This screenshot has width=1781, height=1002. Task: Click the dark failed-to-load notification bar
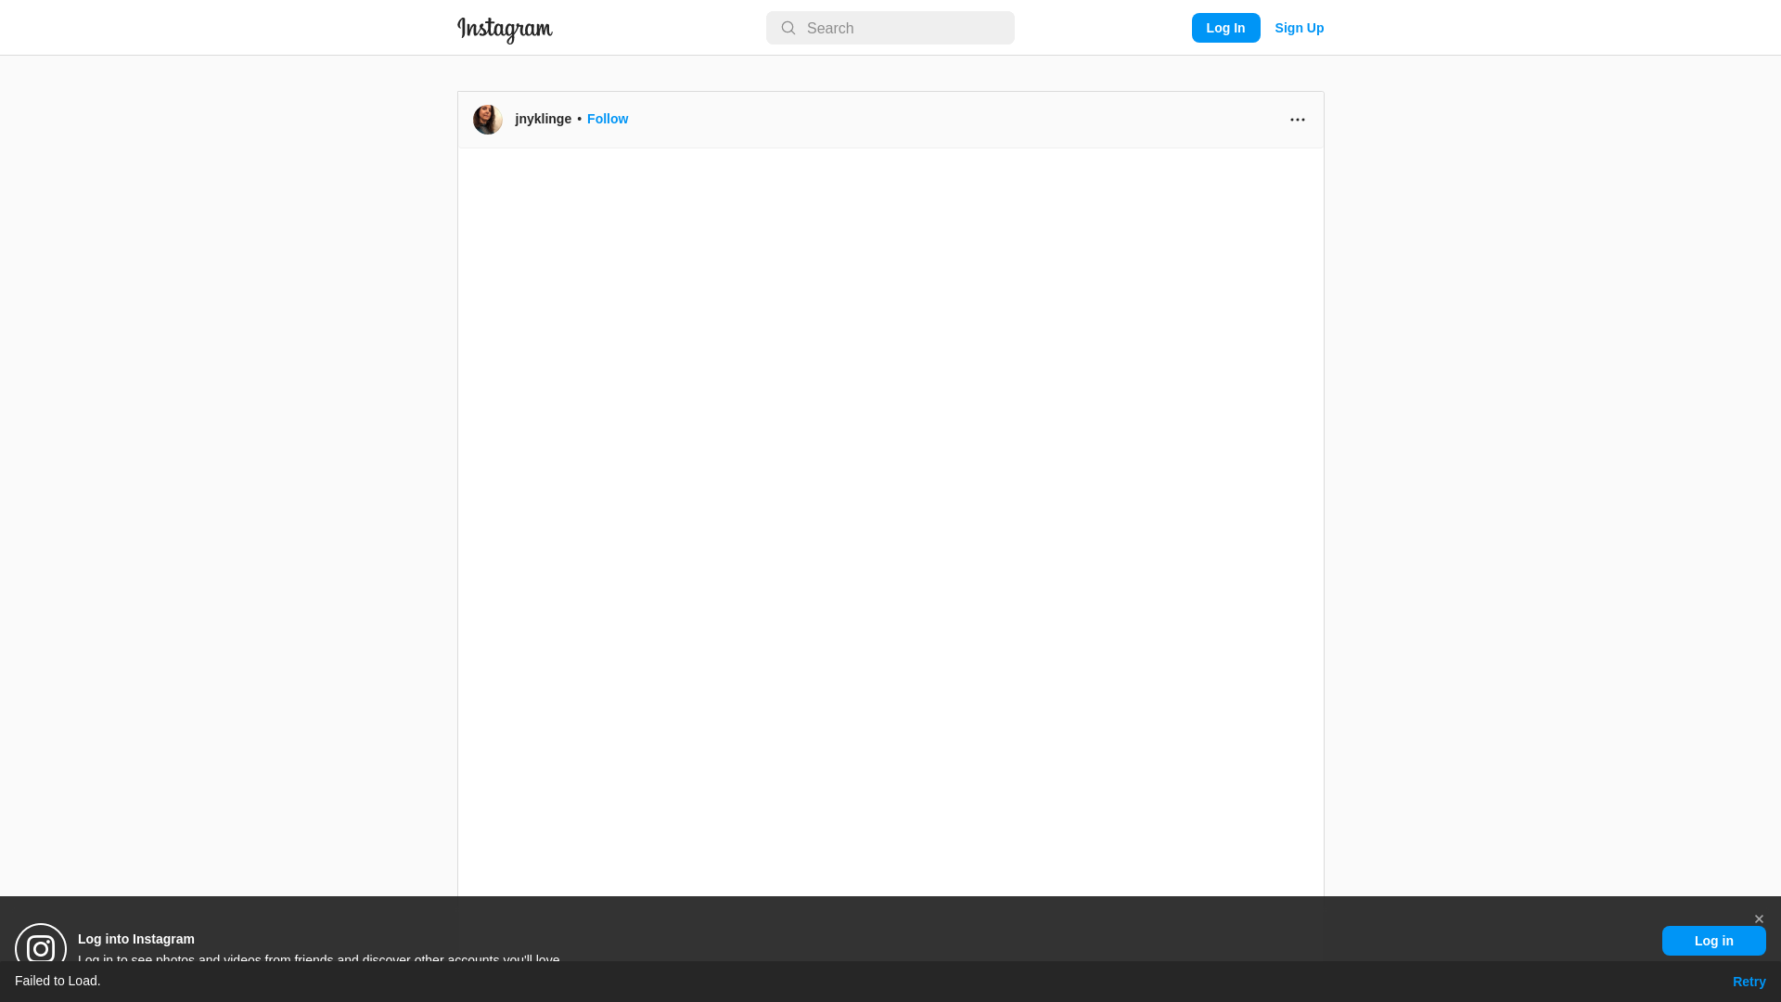click(x=890, y=982)
